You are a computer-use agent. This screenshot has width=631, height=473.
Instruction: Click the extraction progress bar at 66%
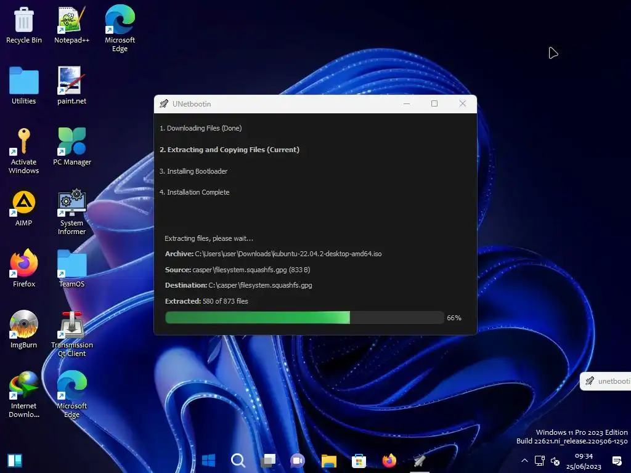click(304, 317)
